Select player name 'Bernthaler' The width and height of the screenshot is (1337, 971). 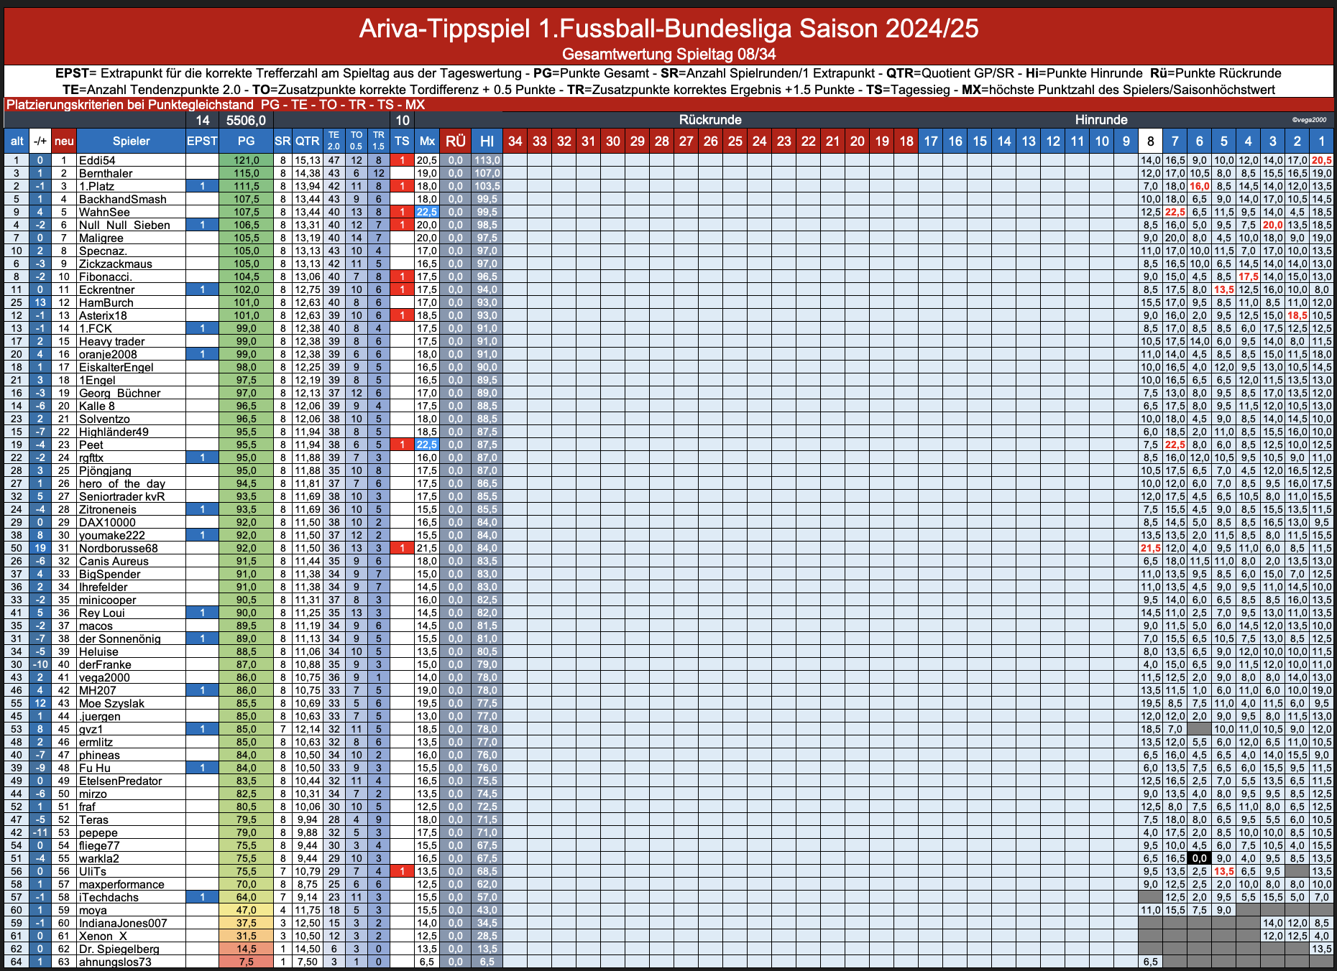point(106,173)
